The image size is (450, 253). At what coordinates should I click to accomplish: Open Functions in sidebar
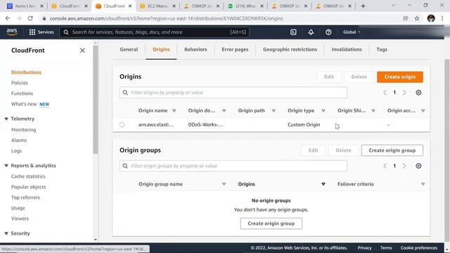22,93
